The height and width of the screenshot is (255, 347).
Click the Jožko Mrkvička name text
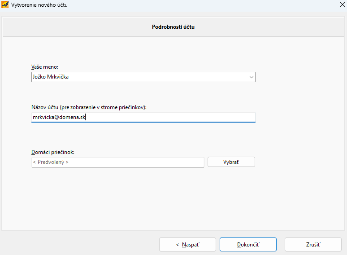coord(51,77)
